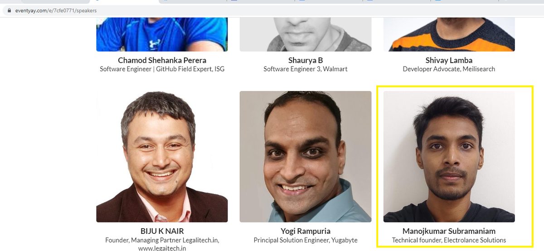Click the BIJU K NAIR name heading
Screen dimensions: 544x251
click(162, 231)
